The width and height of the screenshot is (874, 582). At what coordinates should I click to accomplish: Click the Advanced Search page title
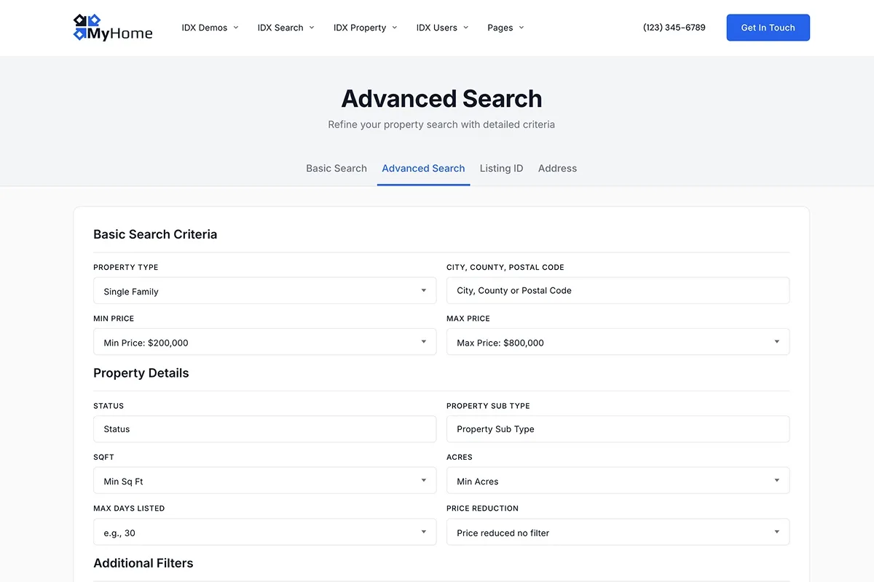click(x=441, y=98)
